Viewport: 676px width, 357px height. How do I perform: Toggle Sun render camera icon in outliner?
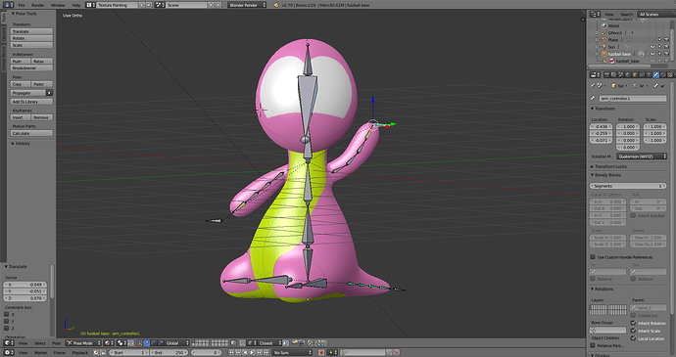(666, 47)
